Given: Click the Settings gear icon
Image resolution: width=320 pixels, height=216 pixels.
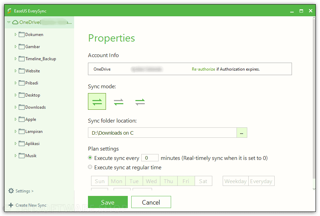Looking at the screenshot, I should pyautogui.click(x=11, y=191).
